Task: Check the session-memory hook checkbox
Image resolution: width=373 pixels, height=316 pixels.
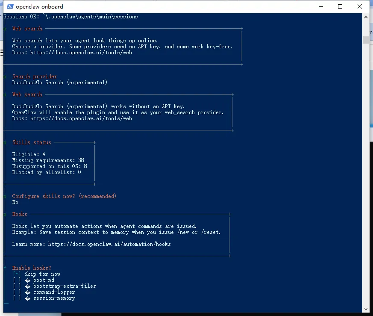Action: click(17, 298)
